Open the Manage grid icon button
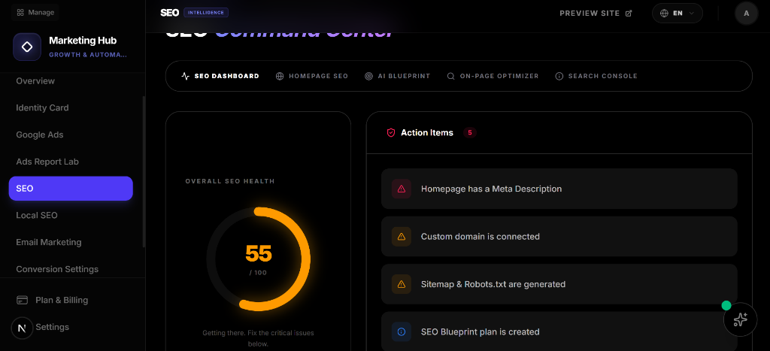This screenshot has height=351, width=770. (20, 13)
